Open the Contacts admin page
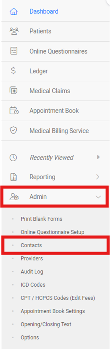The height and width of the screenshot is (349, 110). point(31,245)
